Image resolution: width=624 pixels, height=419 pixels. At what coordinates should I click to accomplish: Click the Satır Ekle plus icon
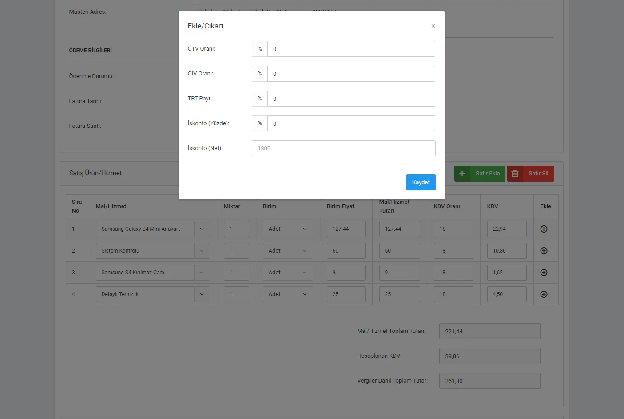(462, 174)
